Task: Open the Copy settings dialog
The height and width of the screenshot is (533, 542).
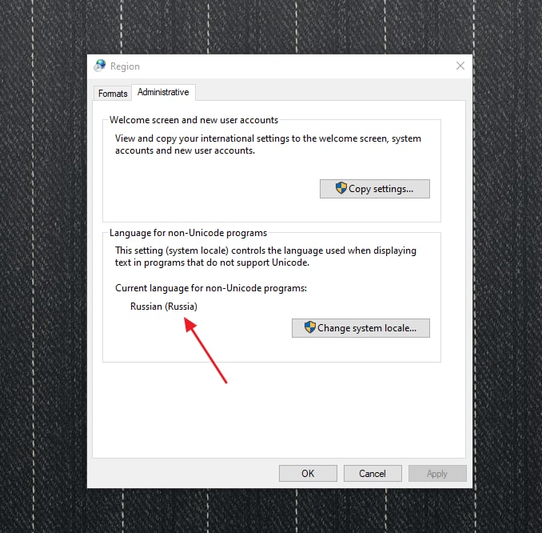Action: tap(375, 189)
